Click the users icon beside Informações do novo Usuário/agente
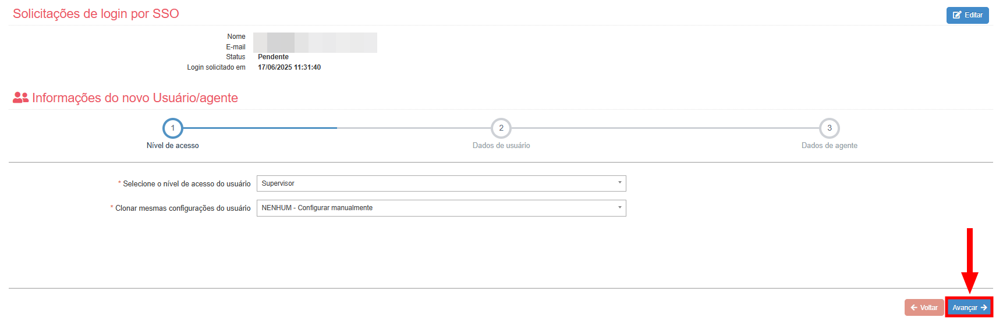 (x=20, y=98)
